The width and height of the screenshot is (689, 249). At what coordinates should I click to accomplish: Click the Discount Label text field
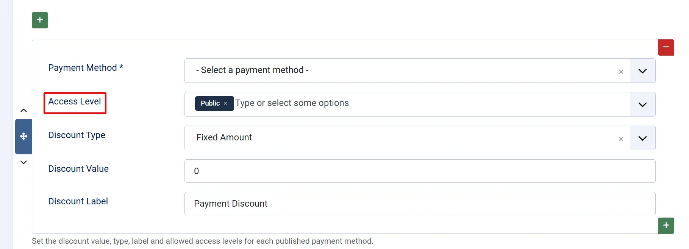point(420,204)
